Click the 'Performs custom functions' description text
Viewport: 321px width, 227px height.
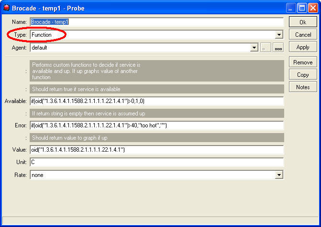(86, 71)
